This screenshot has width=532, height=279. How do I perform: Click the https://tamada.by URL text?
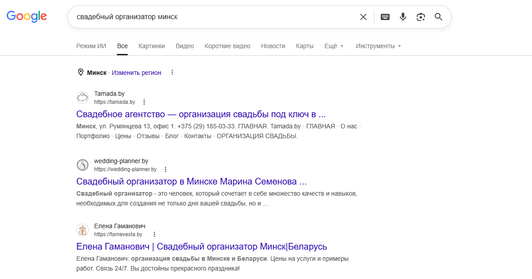[x=115, y=102]
